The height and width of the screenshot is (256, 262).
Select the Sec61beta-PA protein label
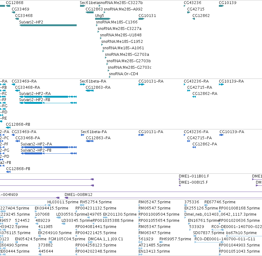94,132
